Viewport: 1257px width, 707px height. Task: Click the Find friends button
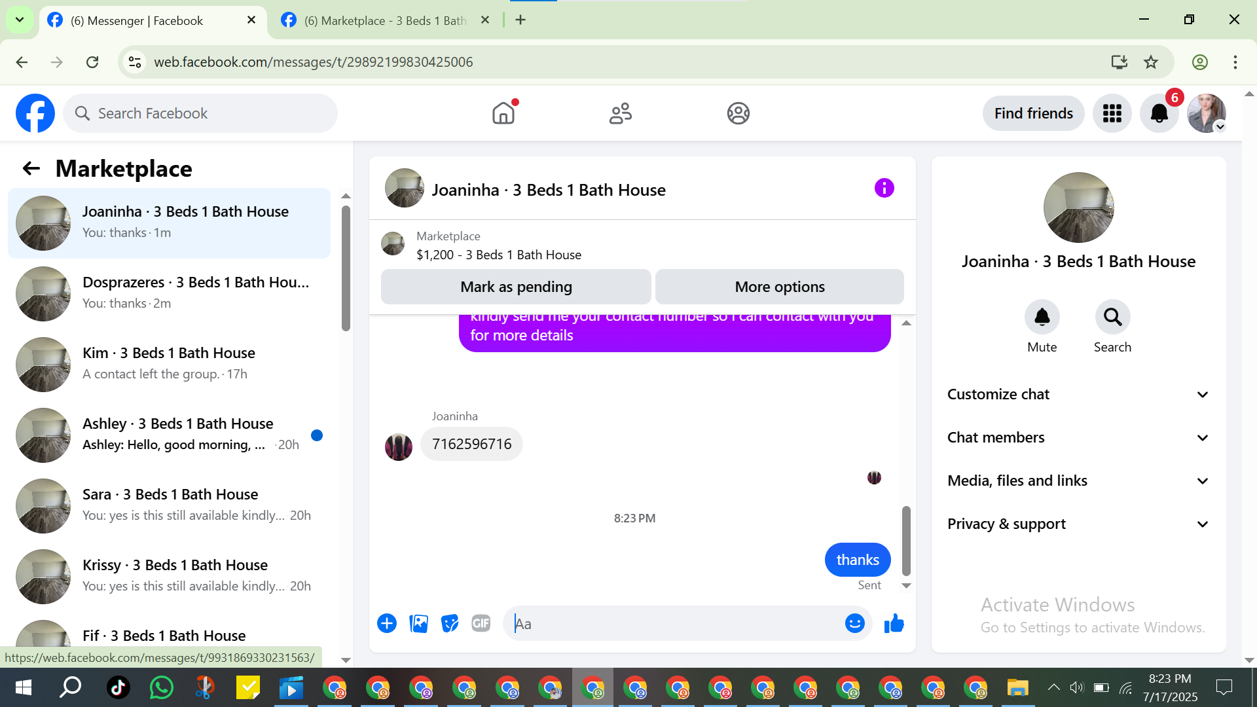coord(1033,113)
